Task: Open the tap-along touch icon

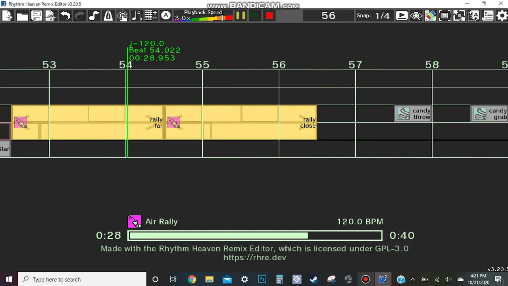Action: coord(123,16)
